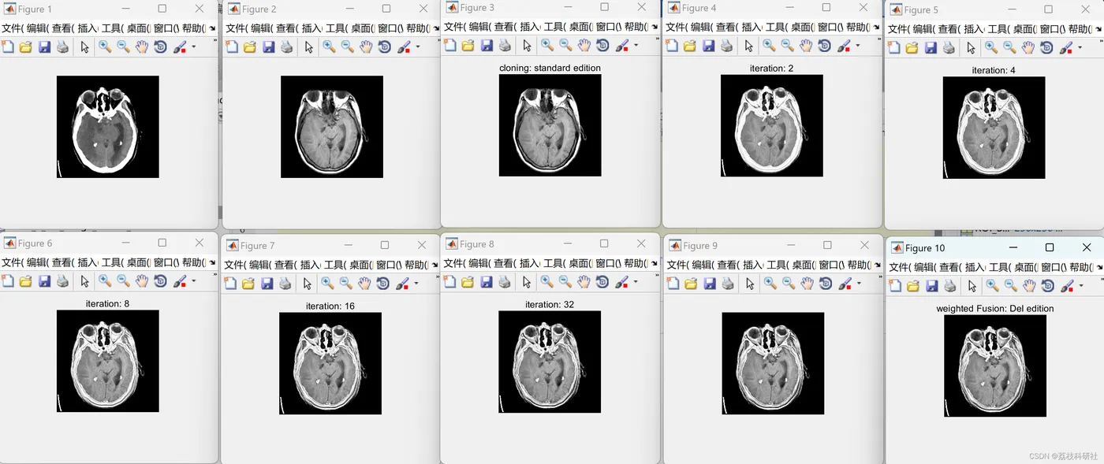The width and height of the screenshot is (1104, 464).
Task: Expand brush dropdown arrow in Figure 6
Action: pyautogui.click(x=194, y=281)
